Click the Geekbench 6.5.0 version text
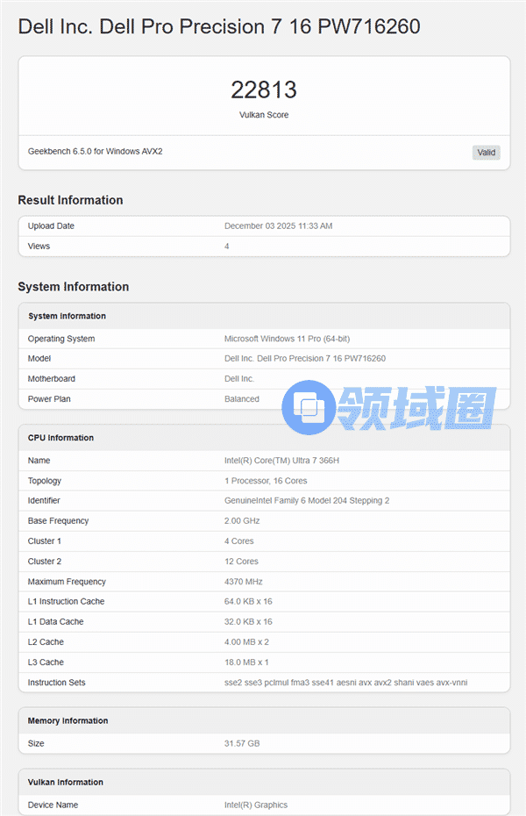526x816 pixels. pyautogui.click(x=95, y=151)
